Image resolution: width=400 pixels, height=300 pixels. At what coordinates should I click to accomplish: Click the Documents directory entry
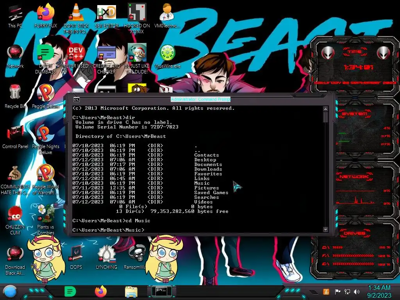[x=208, y=164]
